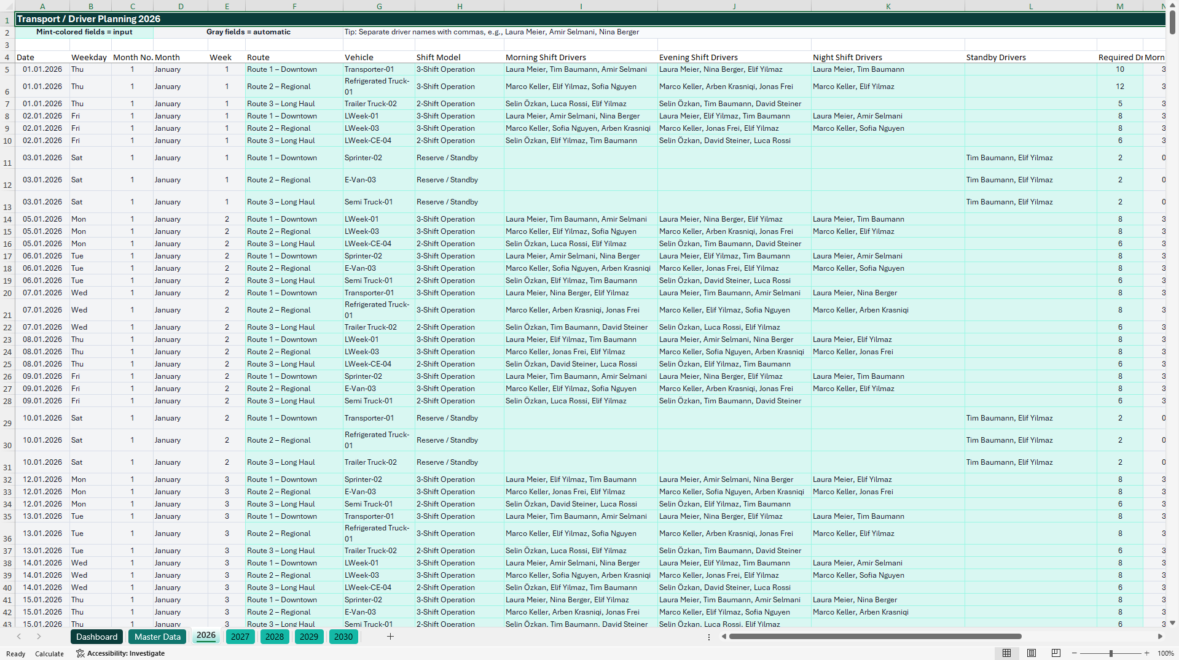Open the Dashboard sheet tab
The image size is (1179, 660).
coord(97,637)
